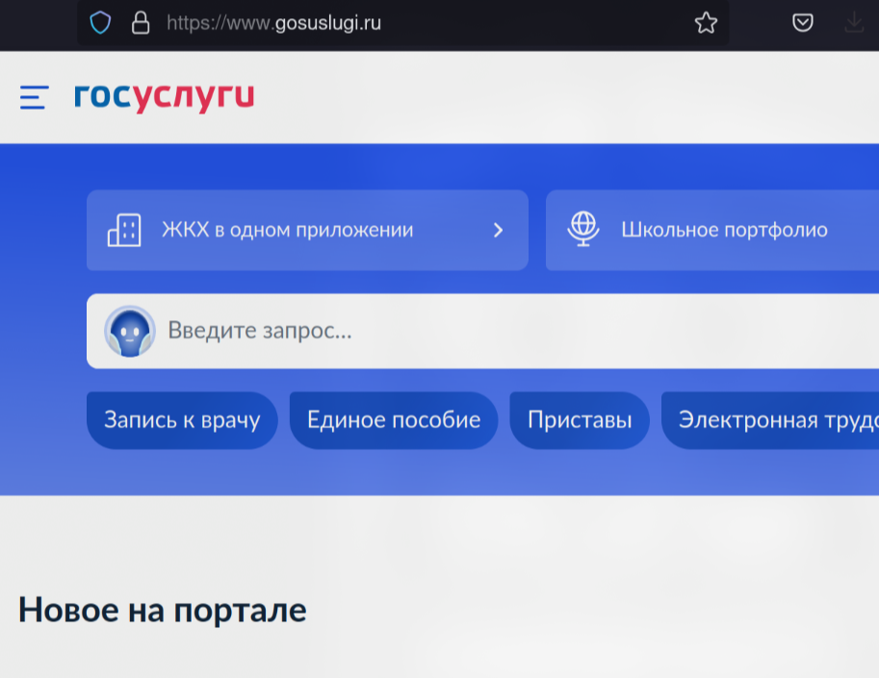Open ЖКХ в одном приложении banner

pyautogui.click(x=307, y=230)
